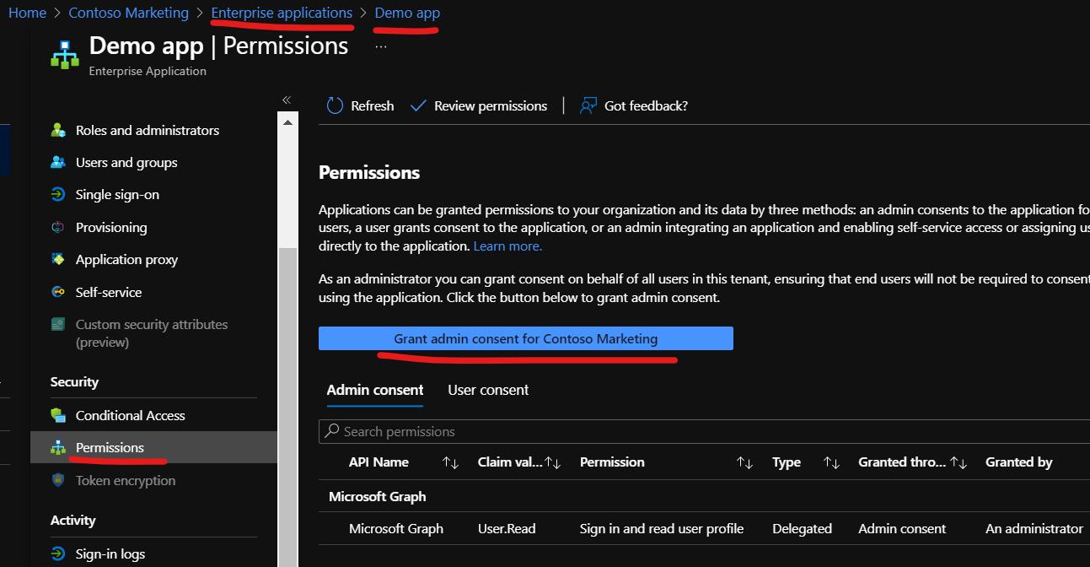Click the Sign-in logs icon
This screenshot has height=567, width=1090.
(58, 553)
